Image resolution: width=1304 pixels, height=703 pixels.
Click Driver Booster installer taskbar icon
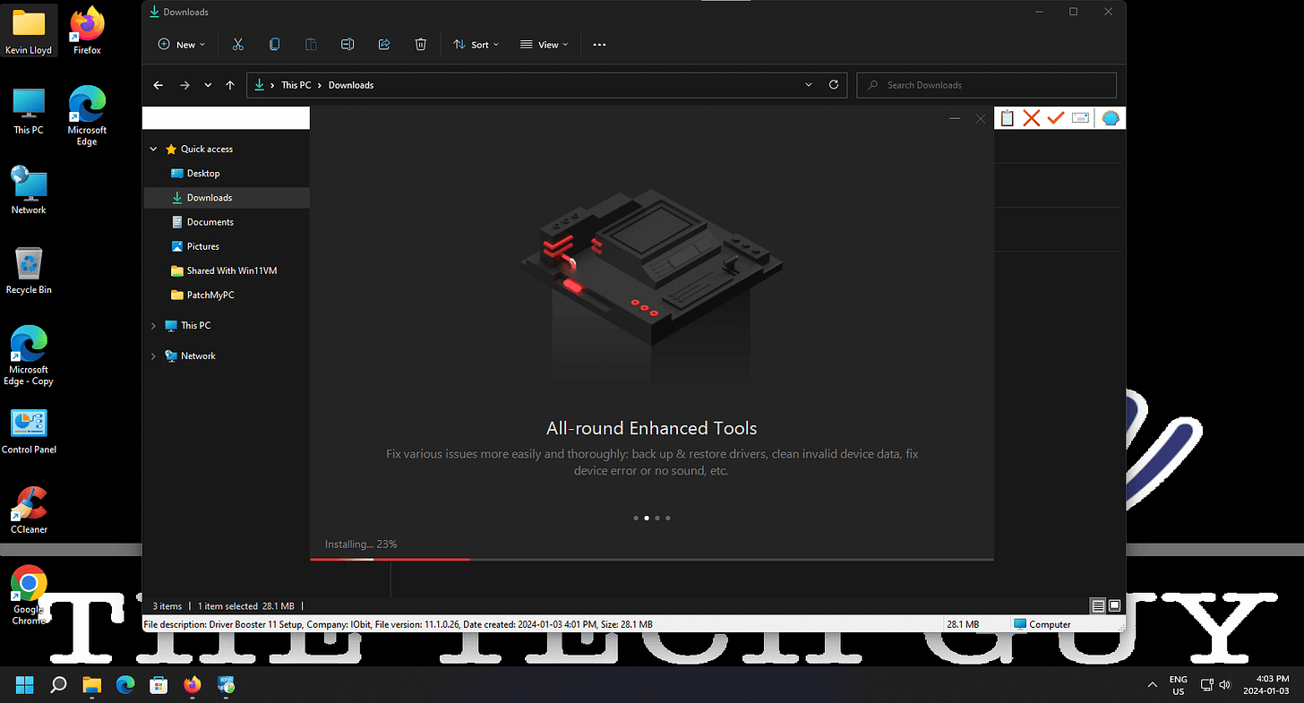pyautogui.click(x=225, y=685)
